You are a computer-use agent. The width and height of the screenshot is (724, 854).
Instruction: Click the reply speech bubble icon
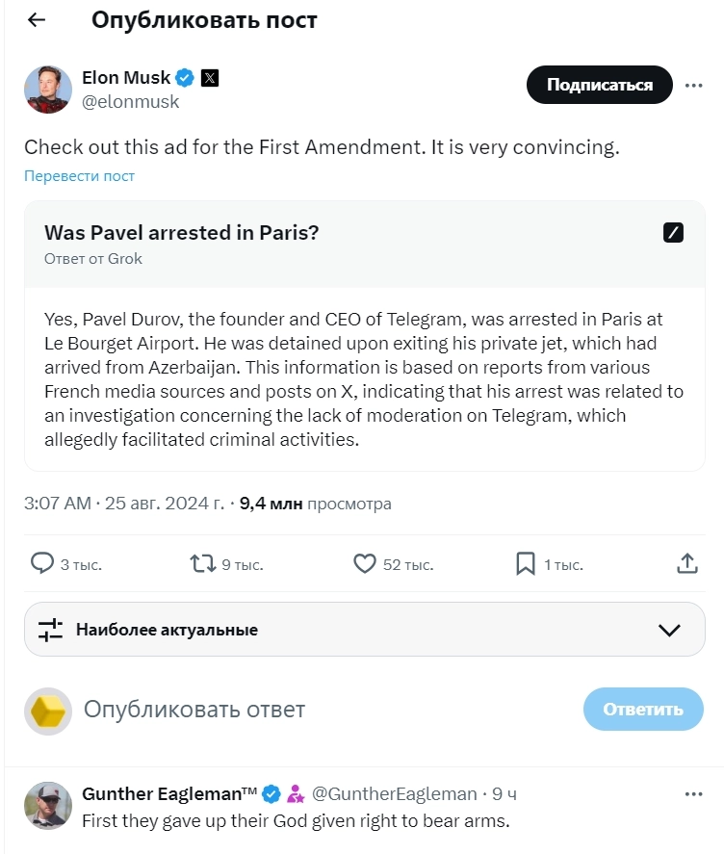[x=42, y=563]
